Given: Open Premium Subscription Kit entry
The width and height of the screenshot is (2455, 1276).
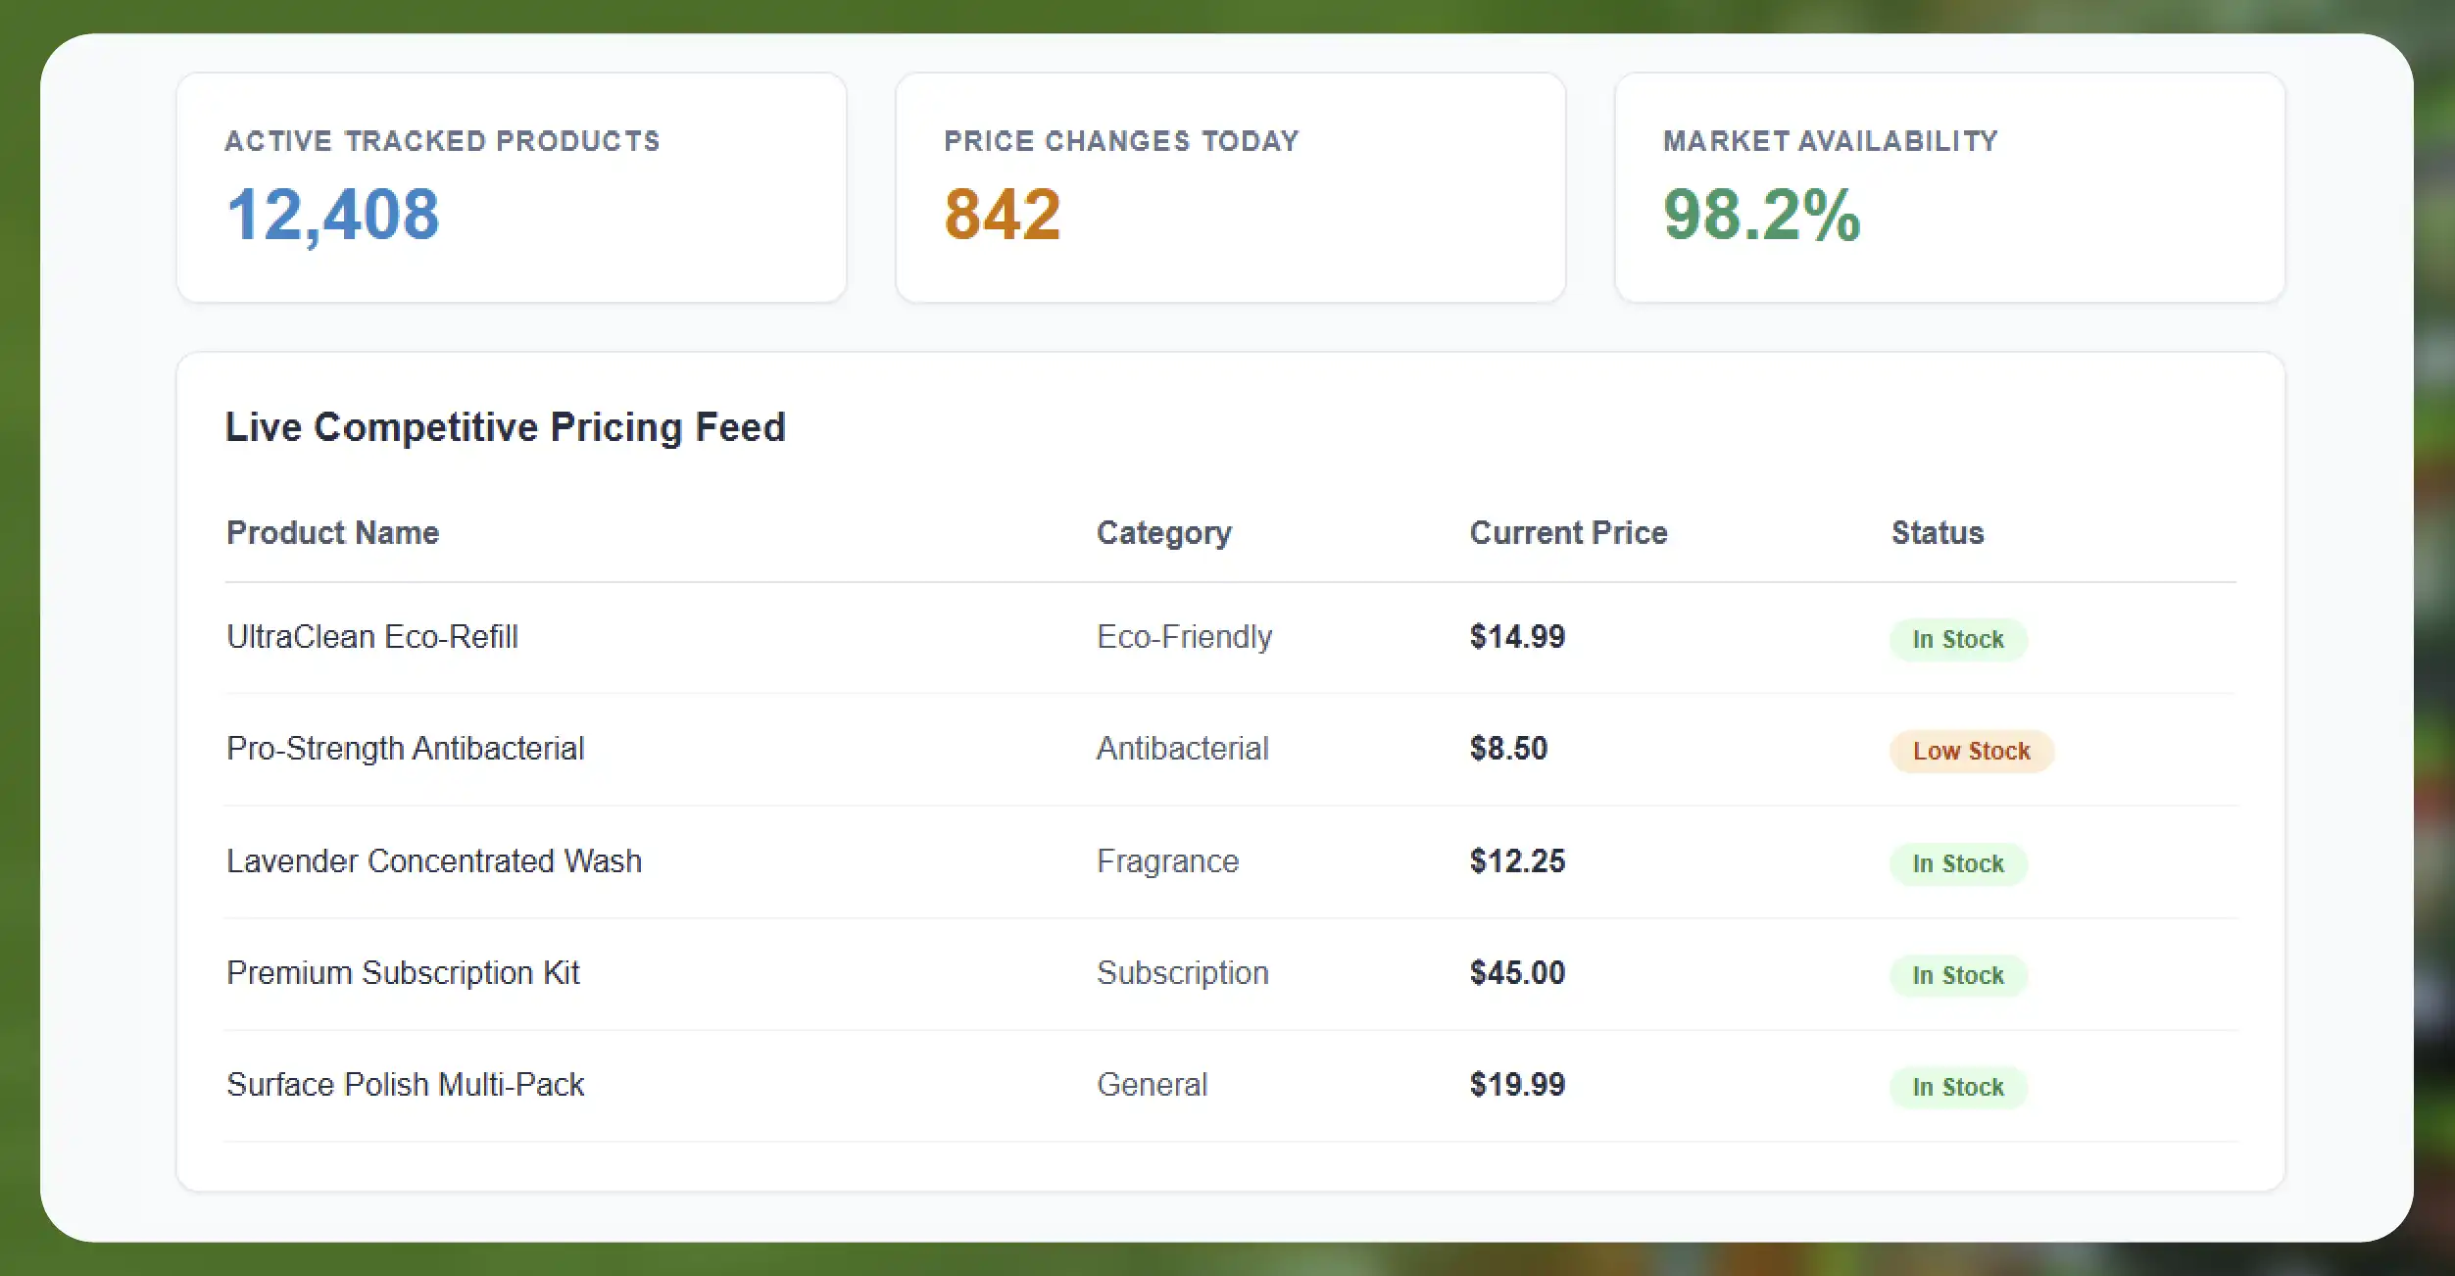Looking at the screenshot, I should pos(403,973).
